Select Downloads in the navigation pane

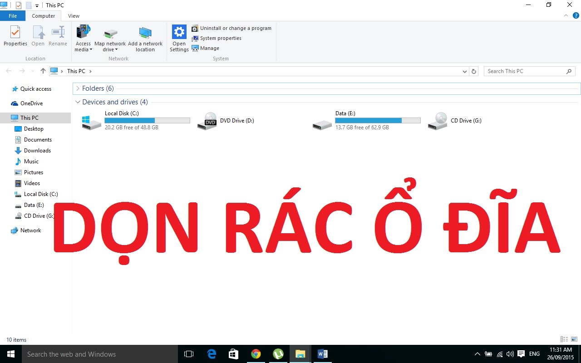(37, 150)
